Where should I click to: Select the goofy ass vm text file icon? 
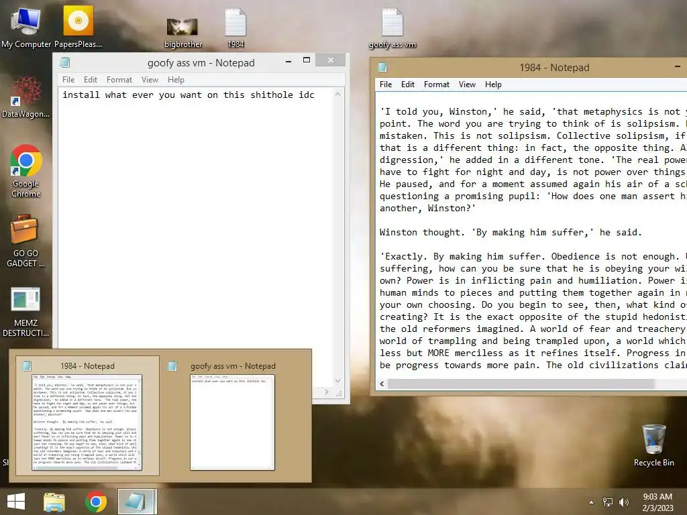click(392, 28)
